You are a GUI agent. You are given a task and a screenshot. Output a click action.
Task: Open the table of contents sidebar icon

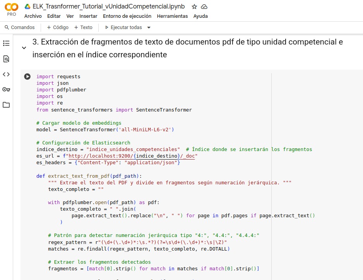(6, 43)
